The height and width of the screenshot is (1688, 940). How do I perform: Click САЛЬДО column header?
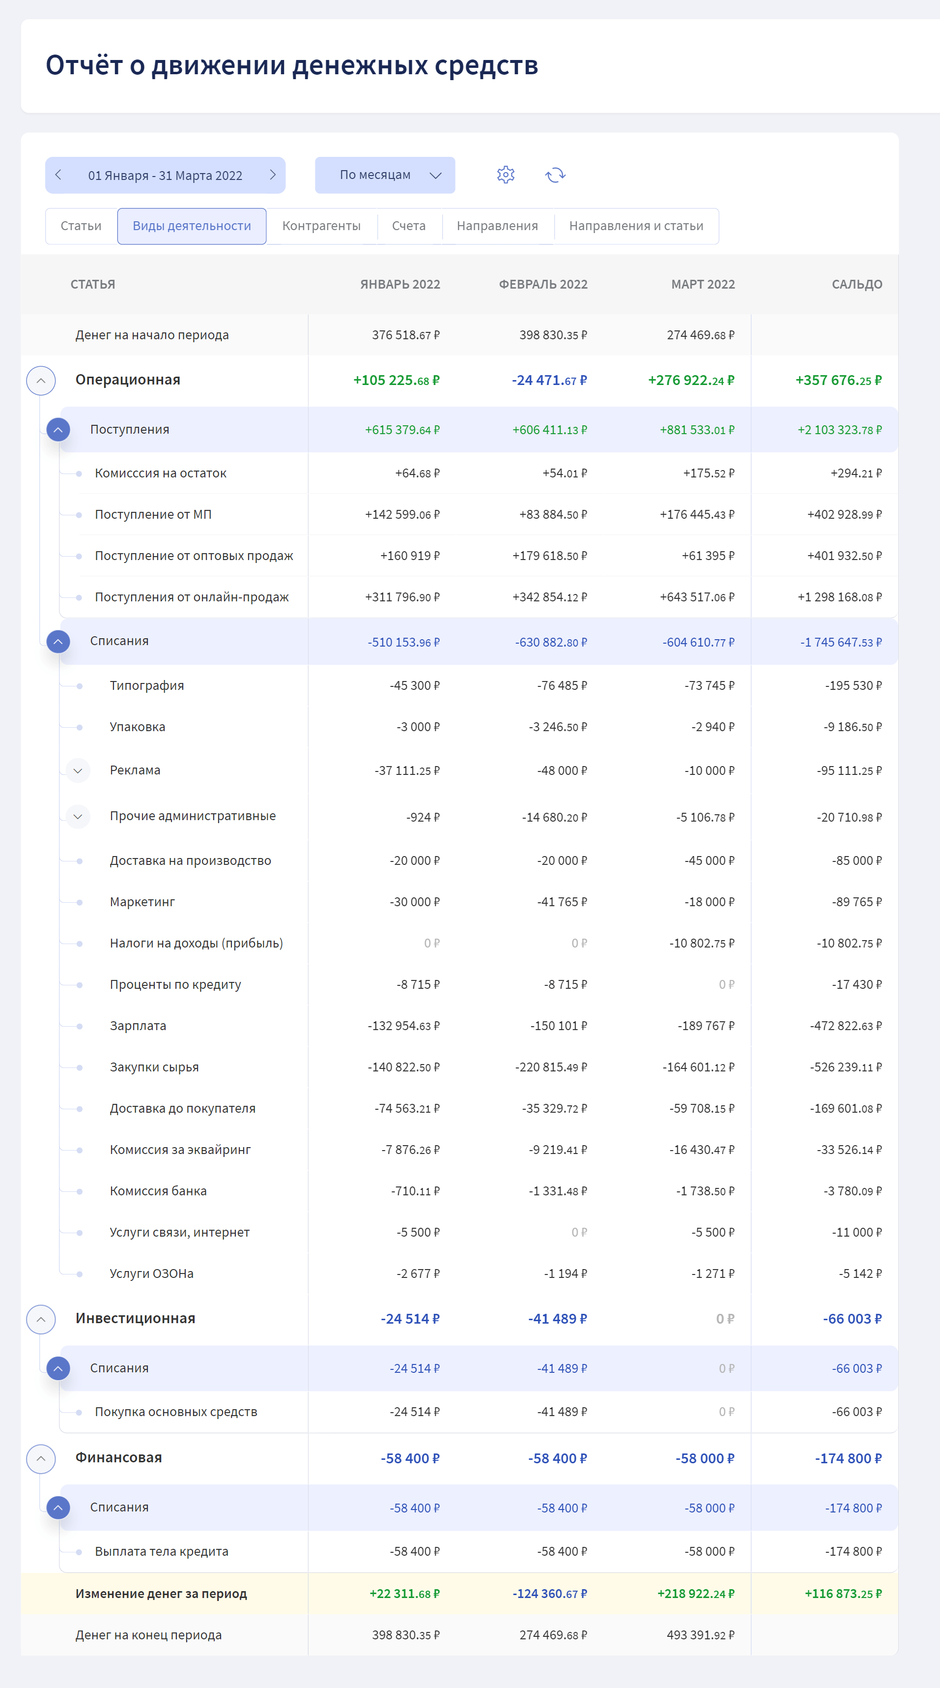857,284
